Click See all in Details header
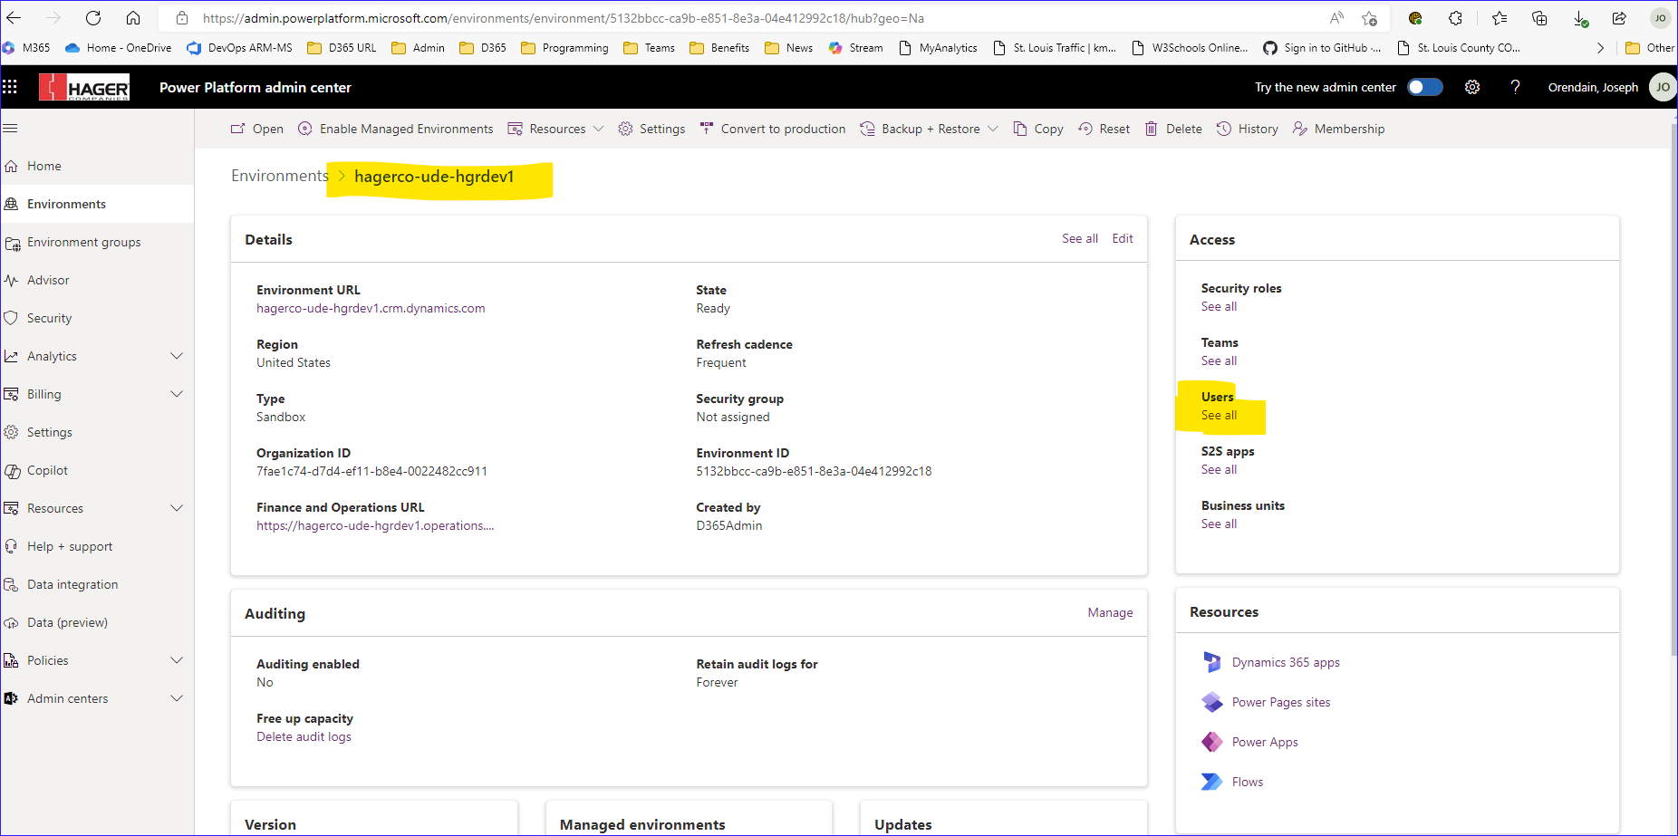 click(1079, 238)
